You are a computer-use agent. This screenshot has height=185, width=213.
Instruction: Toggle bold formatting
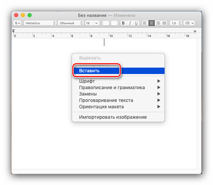123,23
